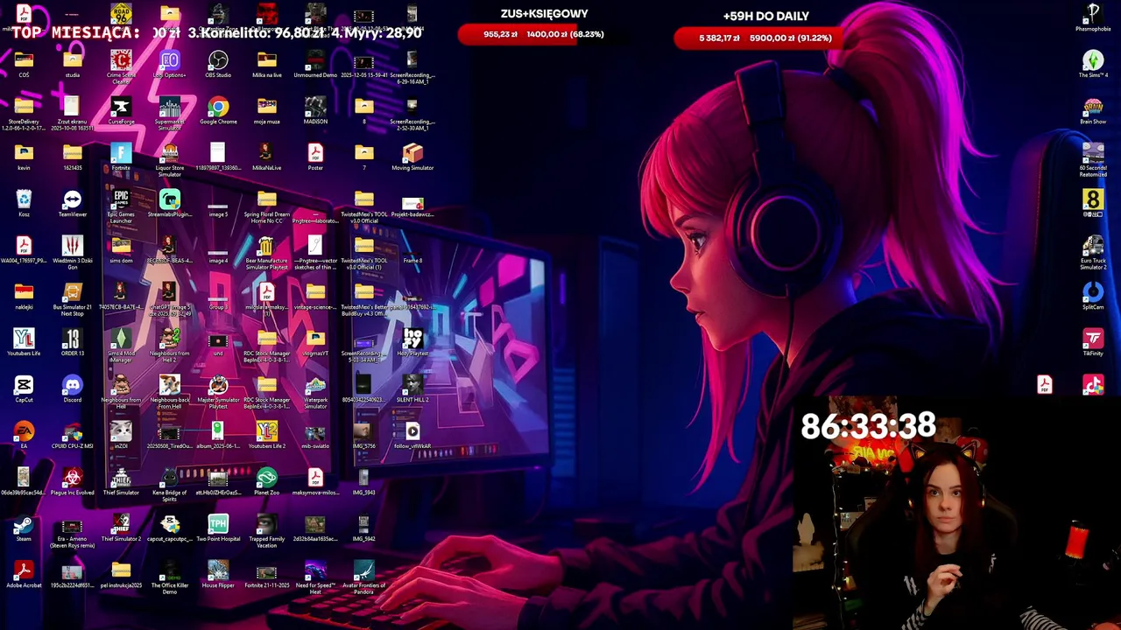Launch Discord from the desktop
Screen dimensions: 1121x630
[73, 388]
